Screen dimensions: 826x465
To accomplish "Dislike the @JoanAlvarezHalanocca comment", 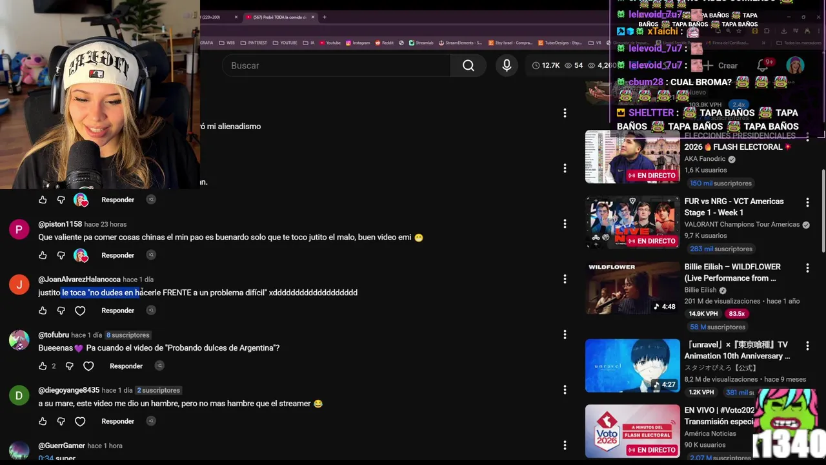I will point(61,311).
